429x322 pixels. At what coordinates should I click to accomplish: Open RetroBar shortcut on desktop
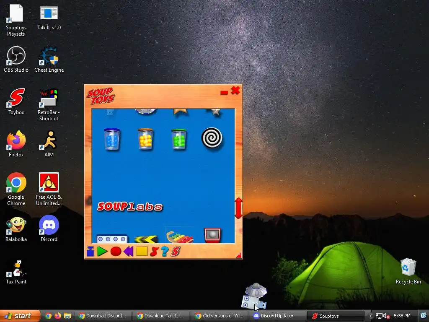tap(49, 105)
